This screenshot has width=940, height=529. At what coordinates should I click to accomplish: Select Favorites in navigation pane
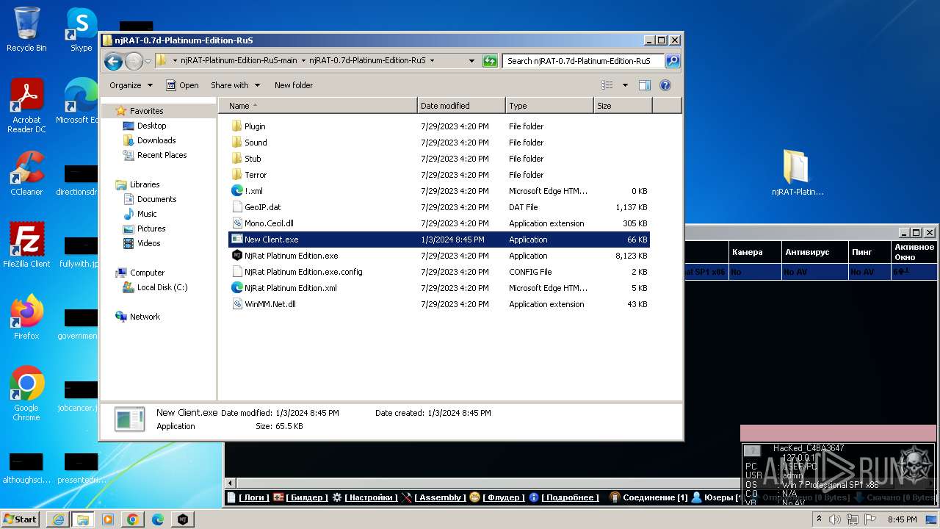pos(146,111)
